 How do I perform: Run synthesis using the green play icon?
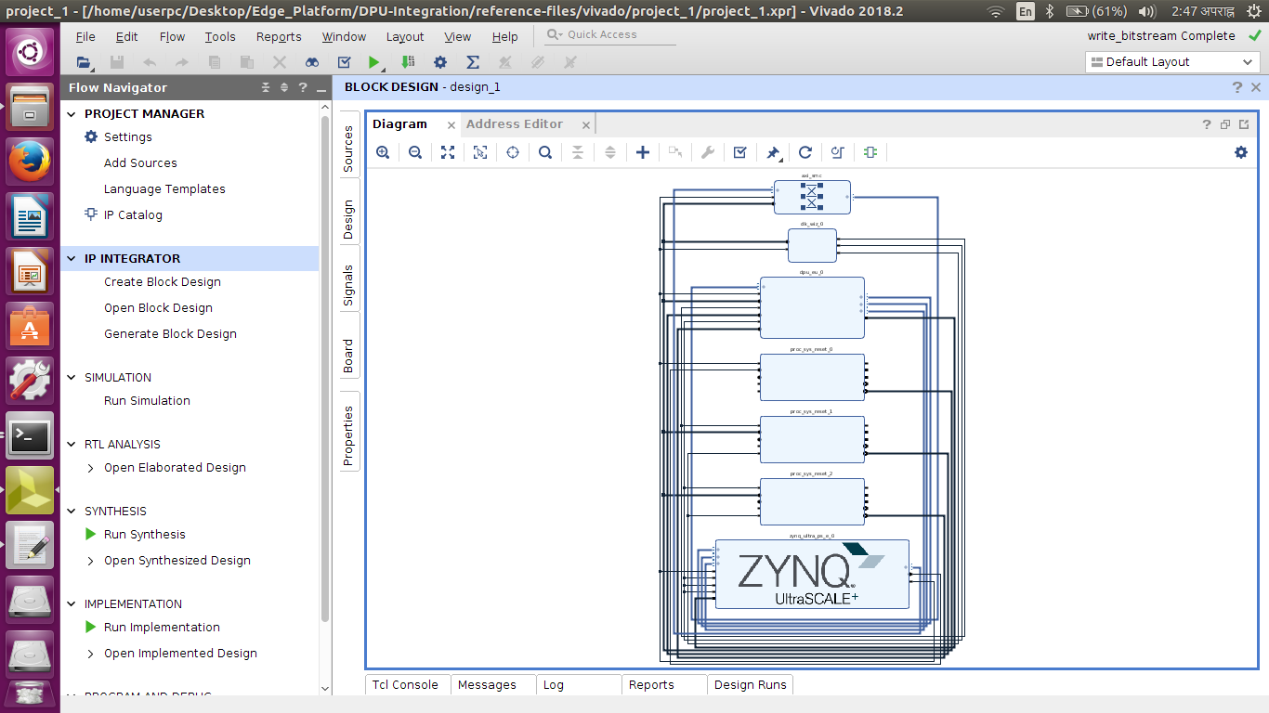tap(90, 534)
